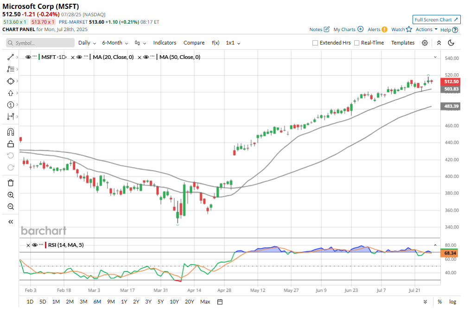
Task: Open the Notes editor icon
Action: click(x=326, y=29)
